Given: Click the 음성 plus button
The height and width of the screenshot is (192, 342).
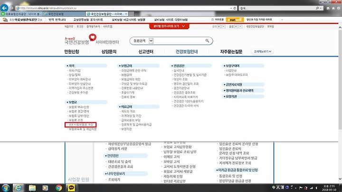Looking at the screenshot, I should tap(236, 27).
